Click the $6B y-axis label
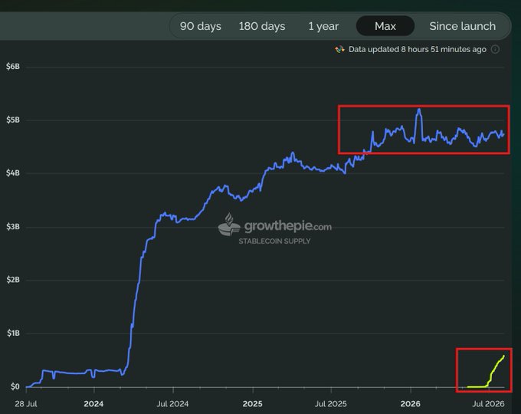This screenshot has height=414, width=521. 13,67
